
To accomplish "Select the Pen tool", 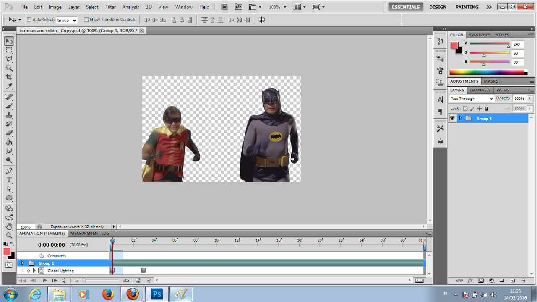I will 9,171.
